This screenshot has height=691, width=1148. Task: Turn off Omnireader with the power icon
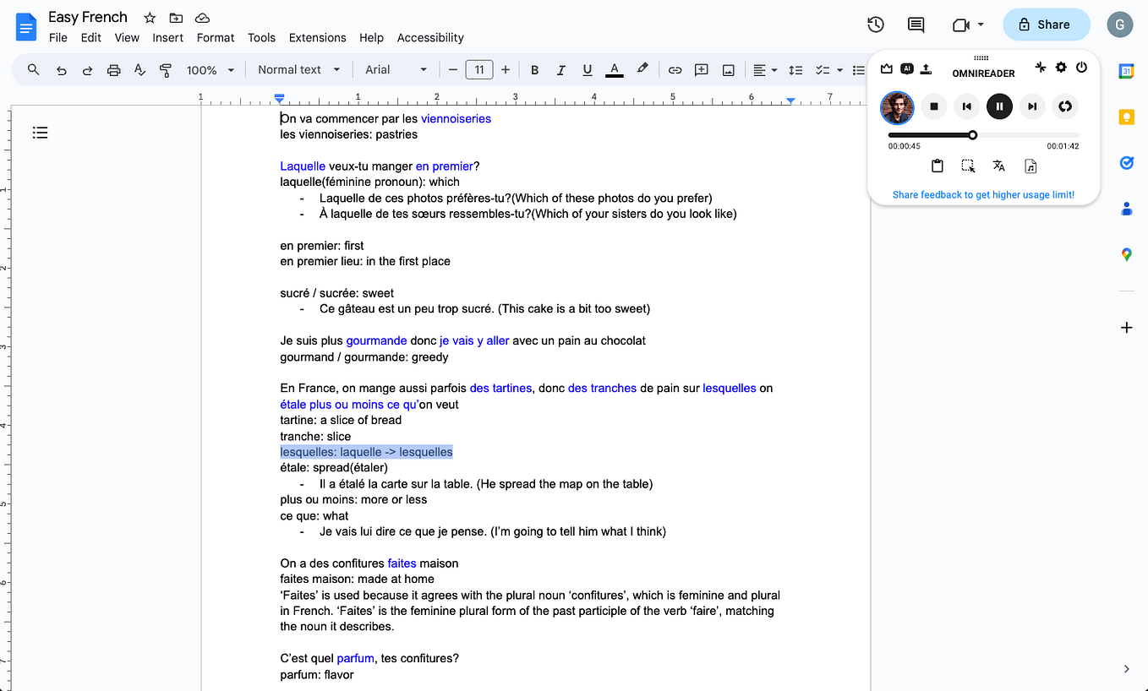click(x=1081, y=68)
